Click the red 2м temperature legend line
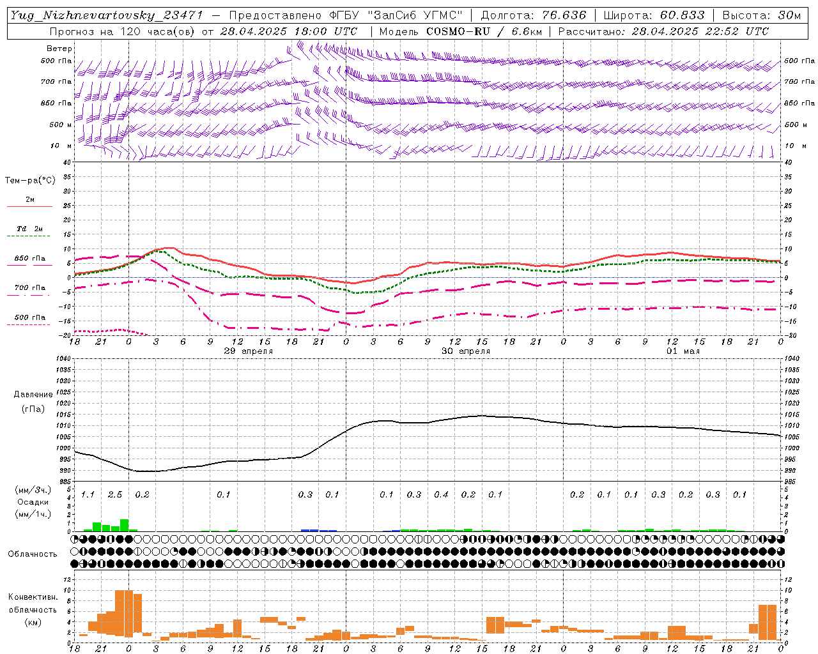 click(29, 207)
